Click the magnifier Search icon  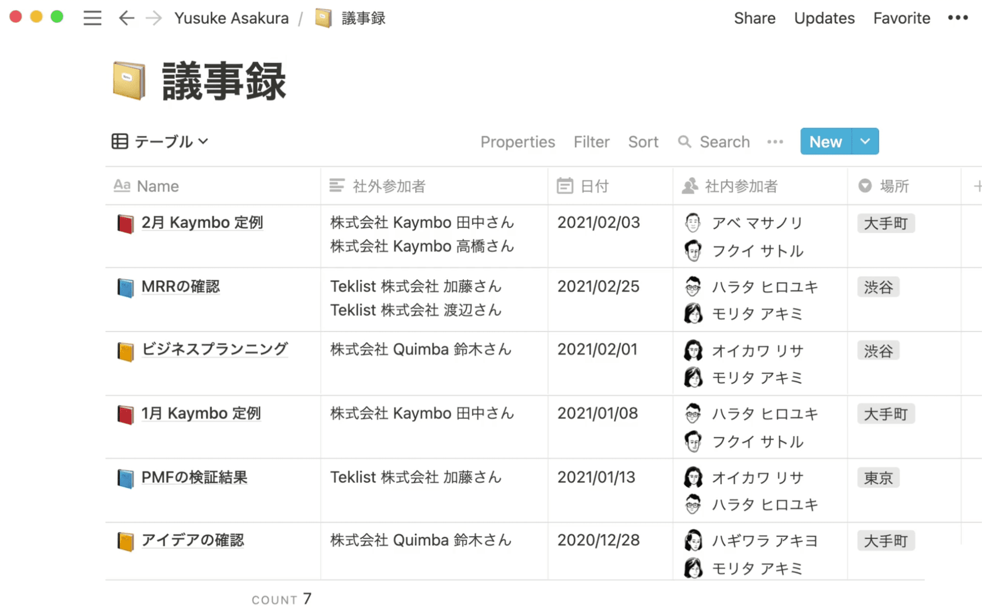[x=684, y=142]
